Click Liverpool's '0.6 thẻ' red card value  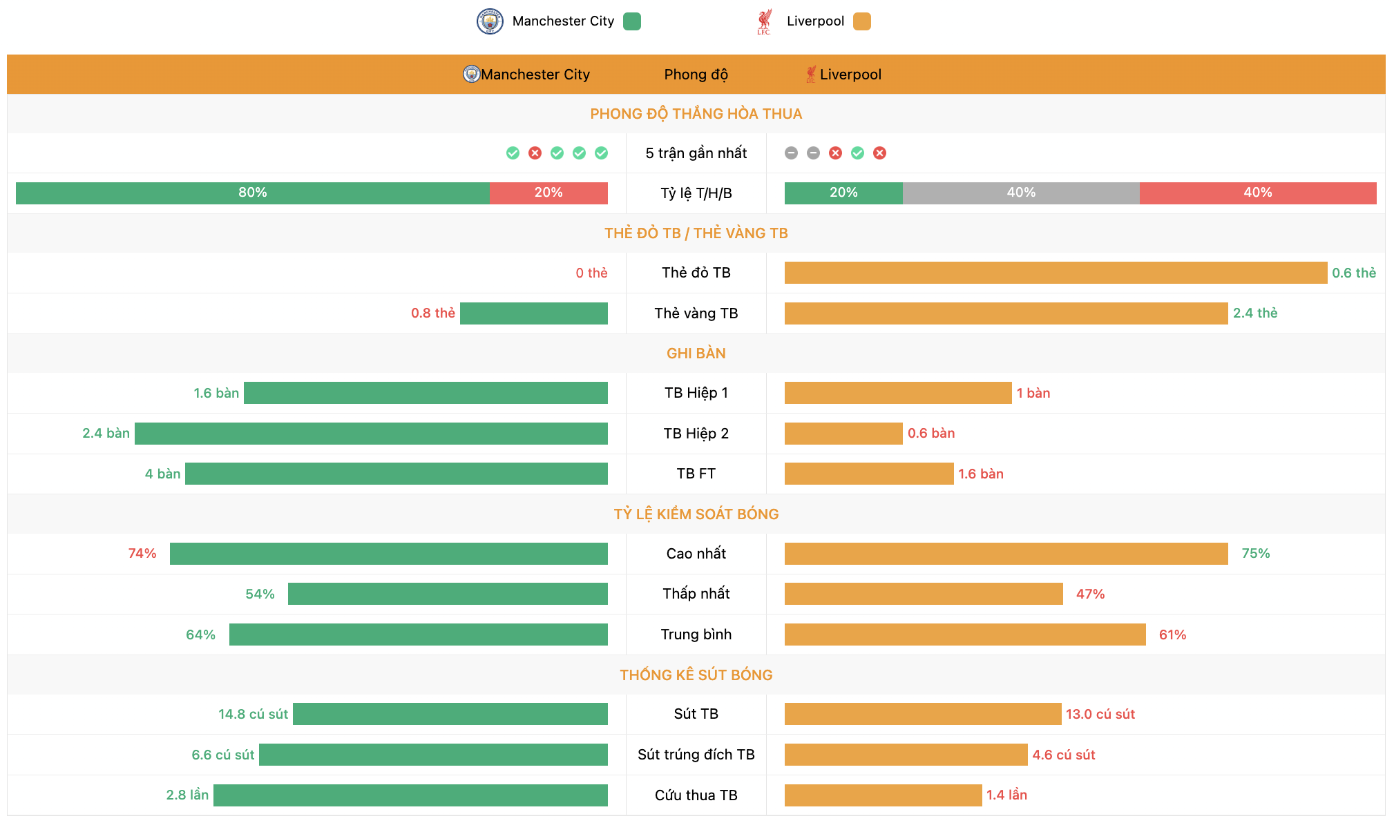click(1354, 273)
